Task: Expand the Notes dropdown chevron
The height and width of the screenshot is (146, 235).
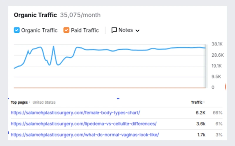Action: (137, 31)
